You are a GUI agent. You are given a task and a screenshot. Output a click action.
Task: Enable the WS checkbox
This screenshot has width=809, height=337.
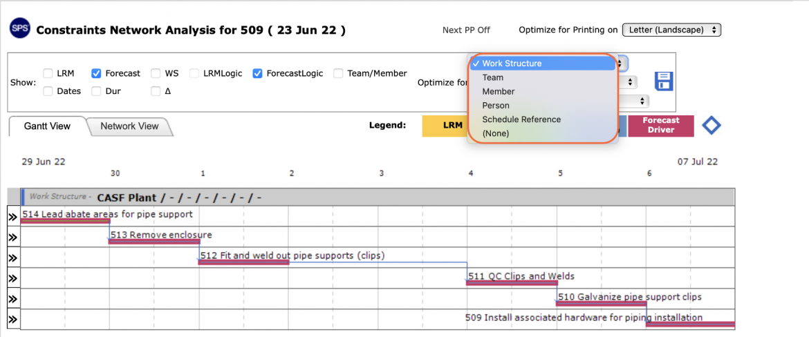tap(156, 73)
